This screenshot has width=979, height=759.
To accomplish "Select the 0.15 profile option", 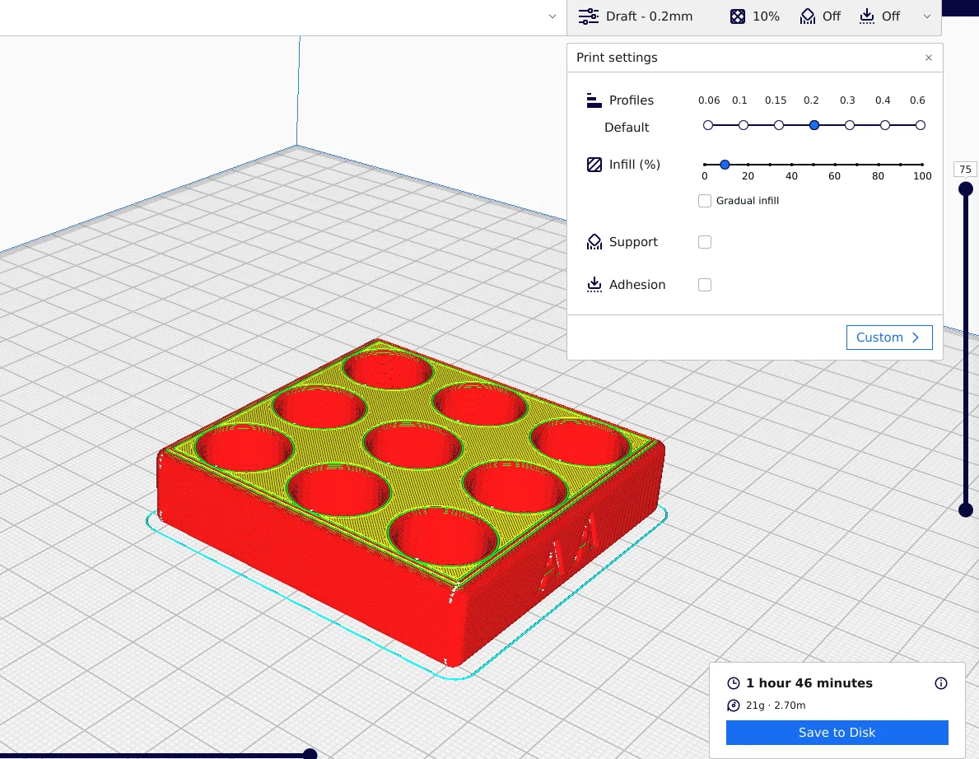I will click(779, 125).
